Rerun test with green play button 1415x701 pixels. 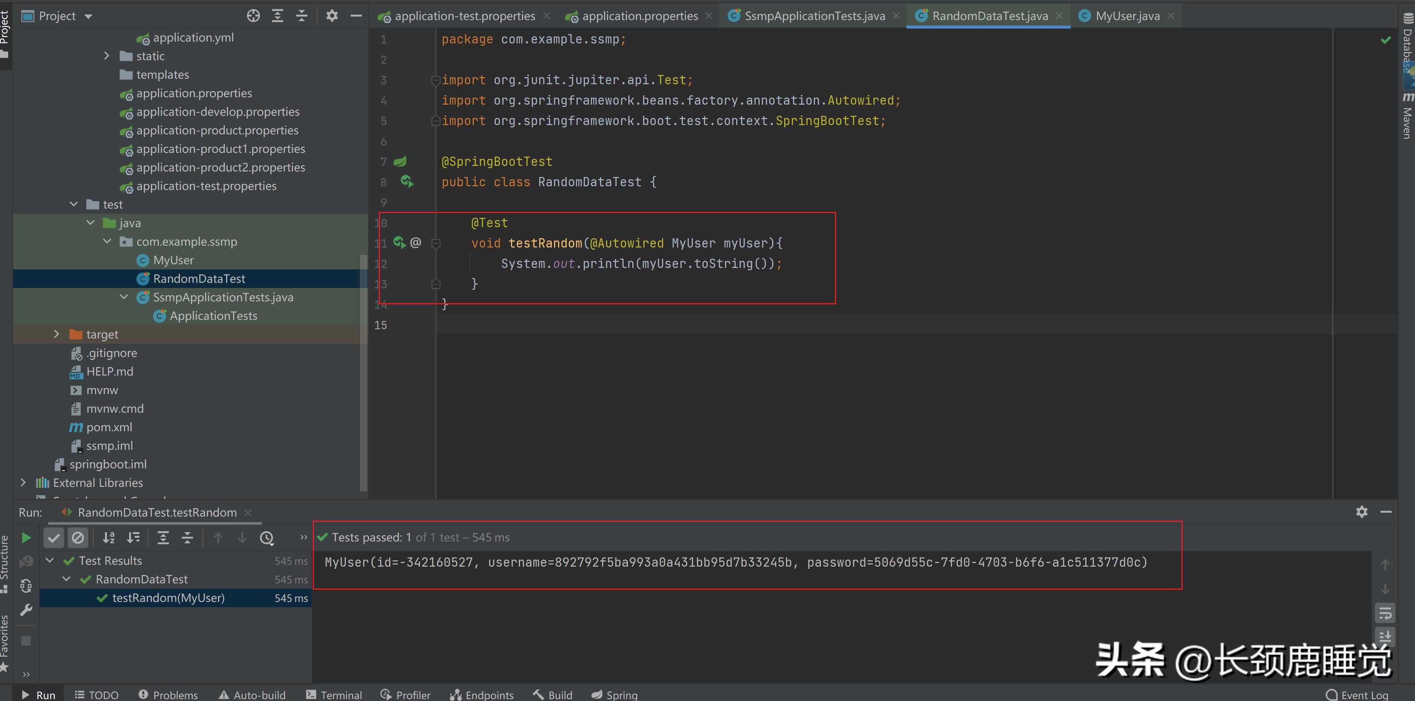pos(26,538)
